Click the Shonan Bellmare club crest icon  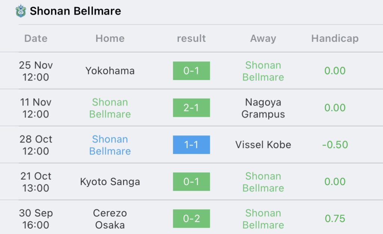[x=21, y=11]
